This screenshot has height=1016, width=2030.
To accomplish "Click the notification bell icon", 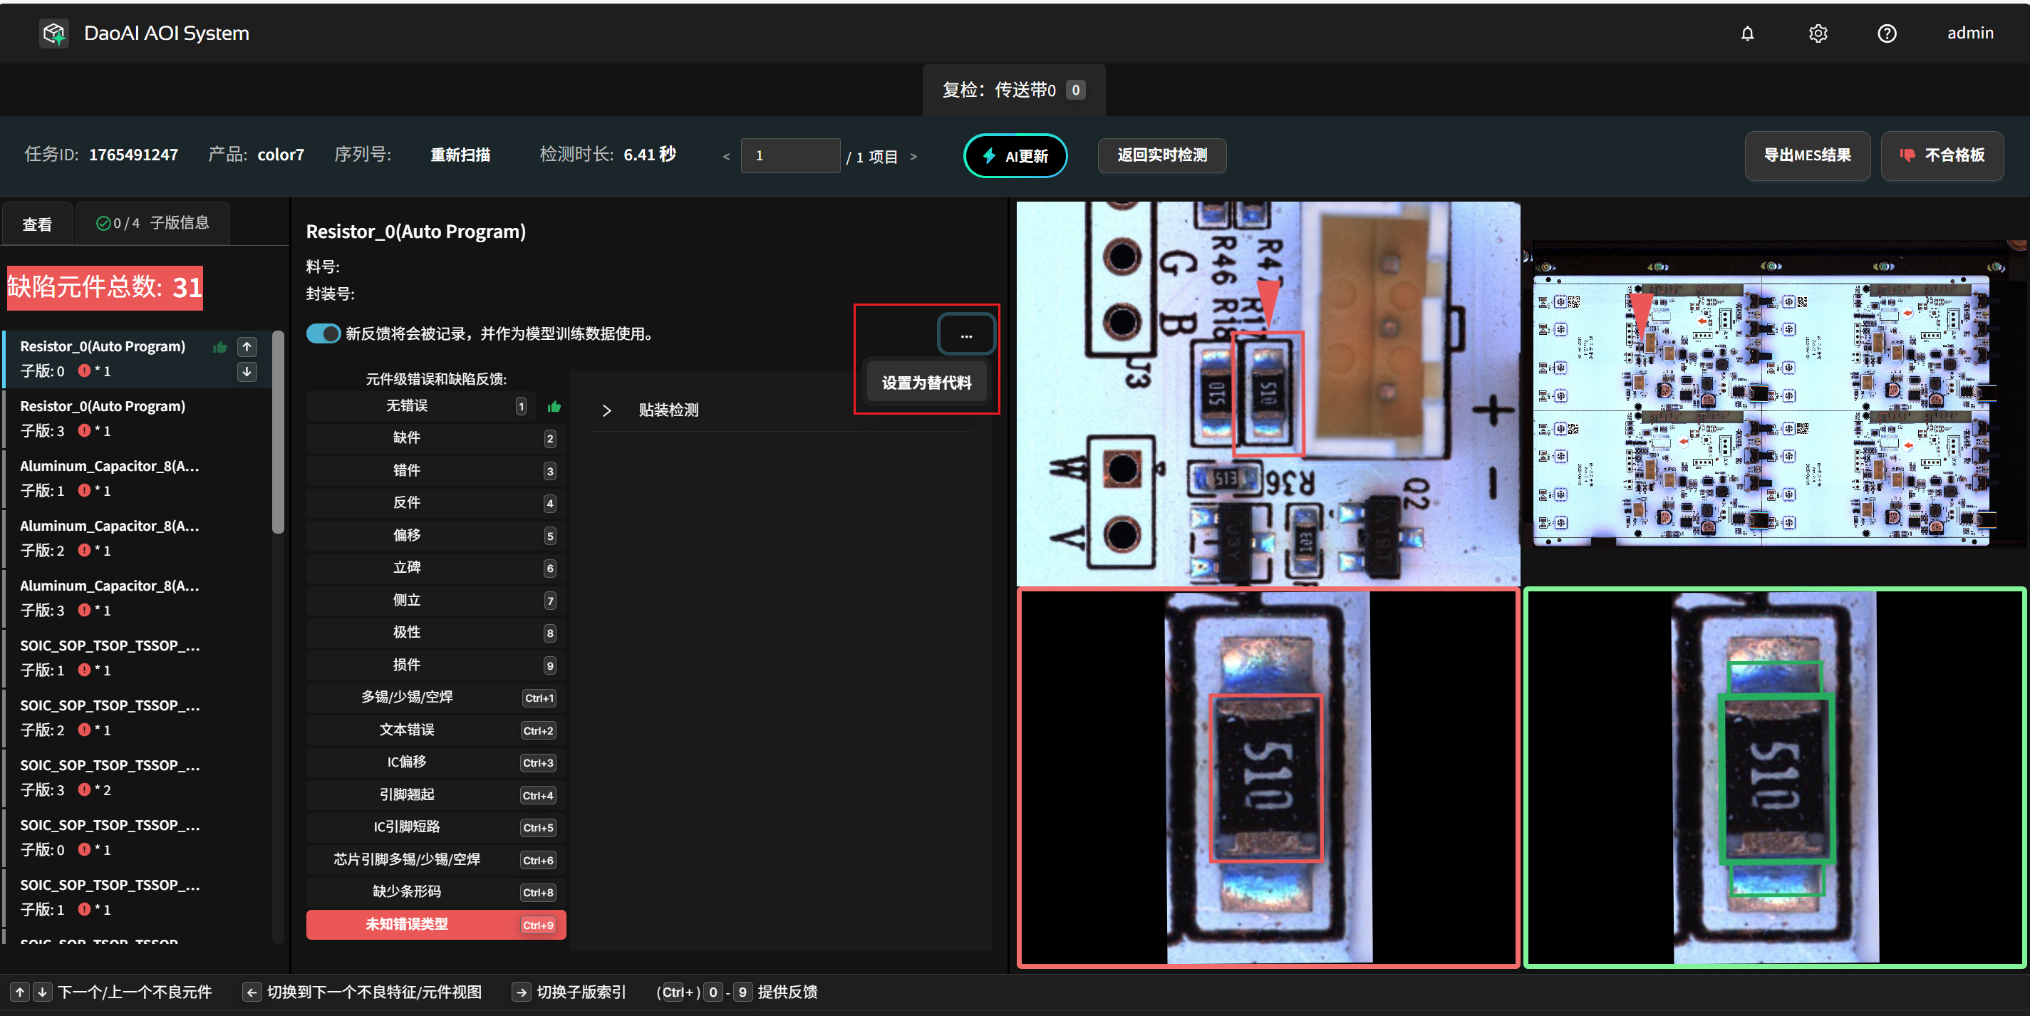I will [x=1747, y=33].
